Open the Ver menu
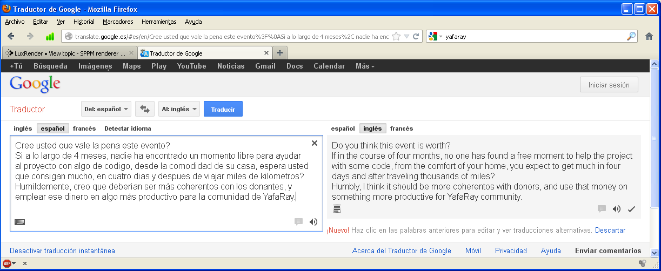The width and height of the screenshot is (661, 271). point(61,22)
